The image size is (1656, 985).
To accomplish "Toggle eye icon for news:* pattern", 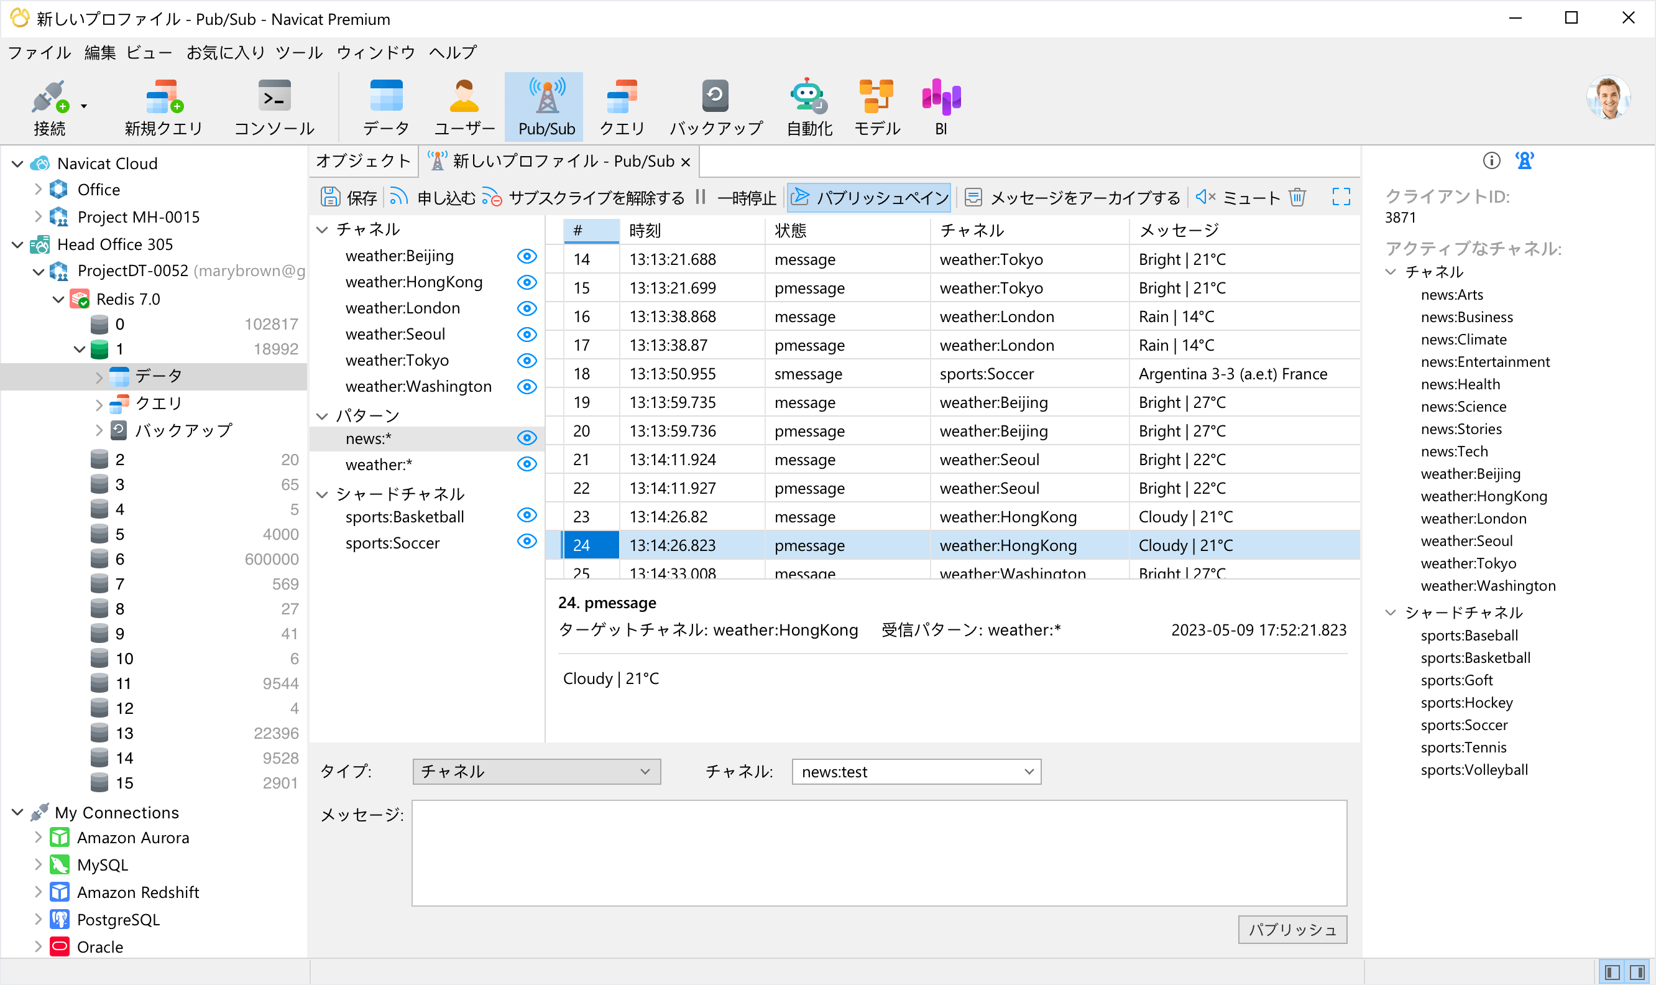I will click(527, 438).
